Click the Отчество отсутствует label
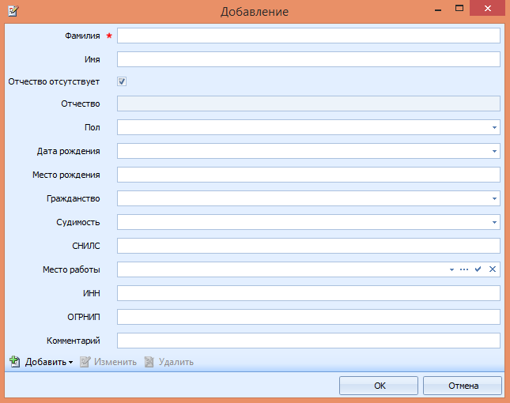Viewport: 510px width, 403px height. (x=54, y=81)
